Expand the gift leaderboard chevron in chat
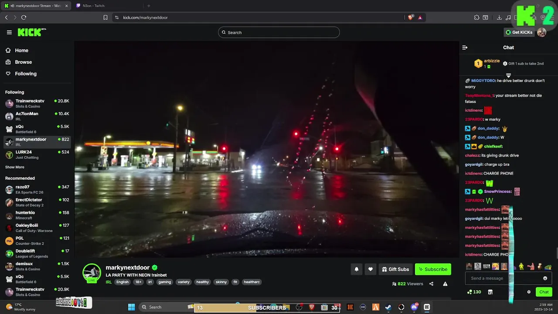This screenshot has width=558, height=314. [x=508, y=75]
